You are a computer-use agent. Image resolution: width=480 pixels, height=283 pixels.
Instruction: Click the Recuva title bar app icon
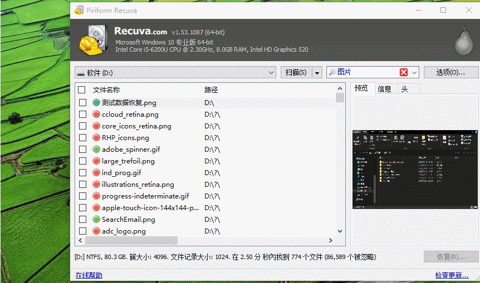coord(79,10)
